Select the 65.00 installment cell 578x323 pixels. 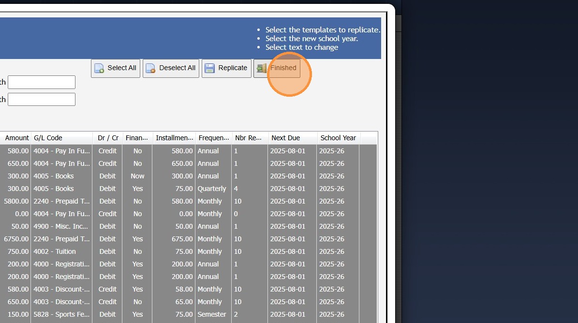tap(174, 302)
